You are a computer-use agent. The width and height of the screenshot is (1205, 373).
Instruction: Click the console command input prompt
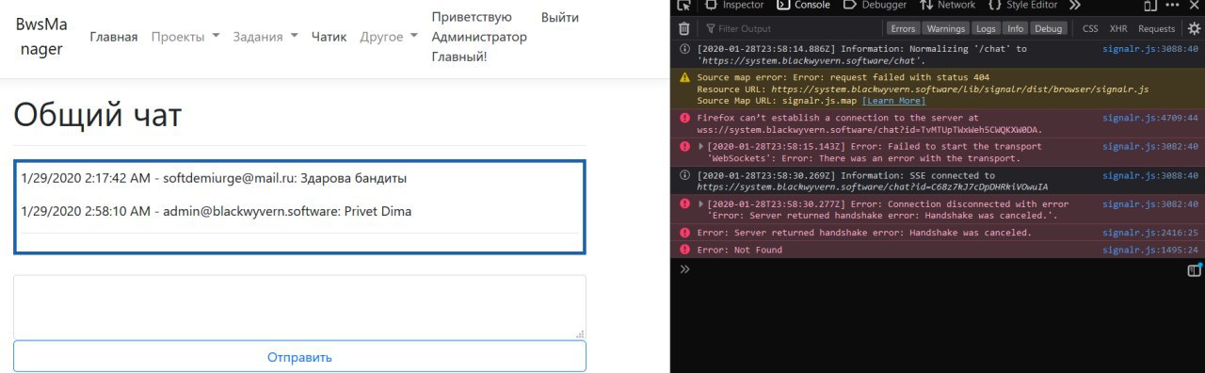coord(932,270)
